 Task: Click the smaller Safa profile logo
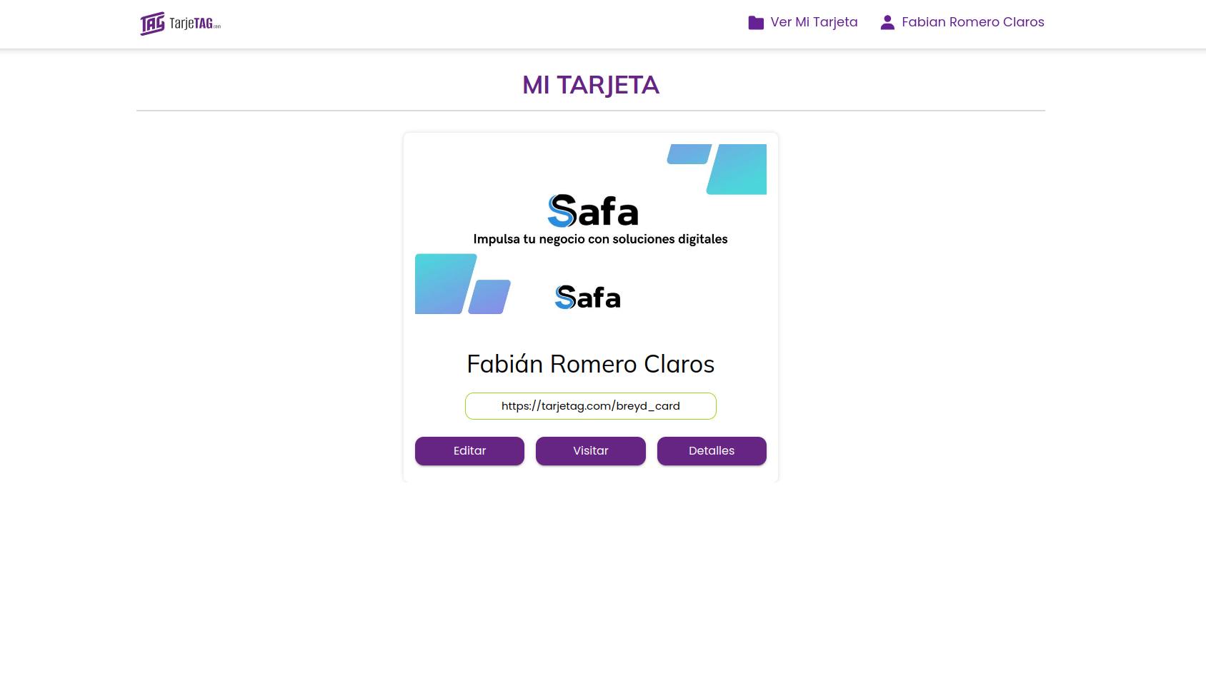click(587, 298)
